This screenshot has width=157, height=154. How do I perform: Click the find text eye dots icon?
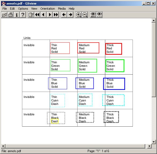(x=99, y=15)
